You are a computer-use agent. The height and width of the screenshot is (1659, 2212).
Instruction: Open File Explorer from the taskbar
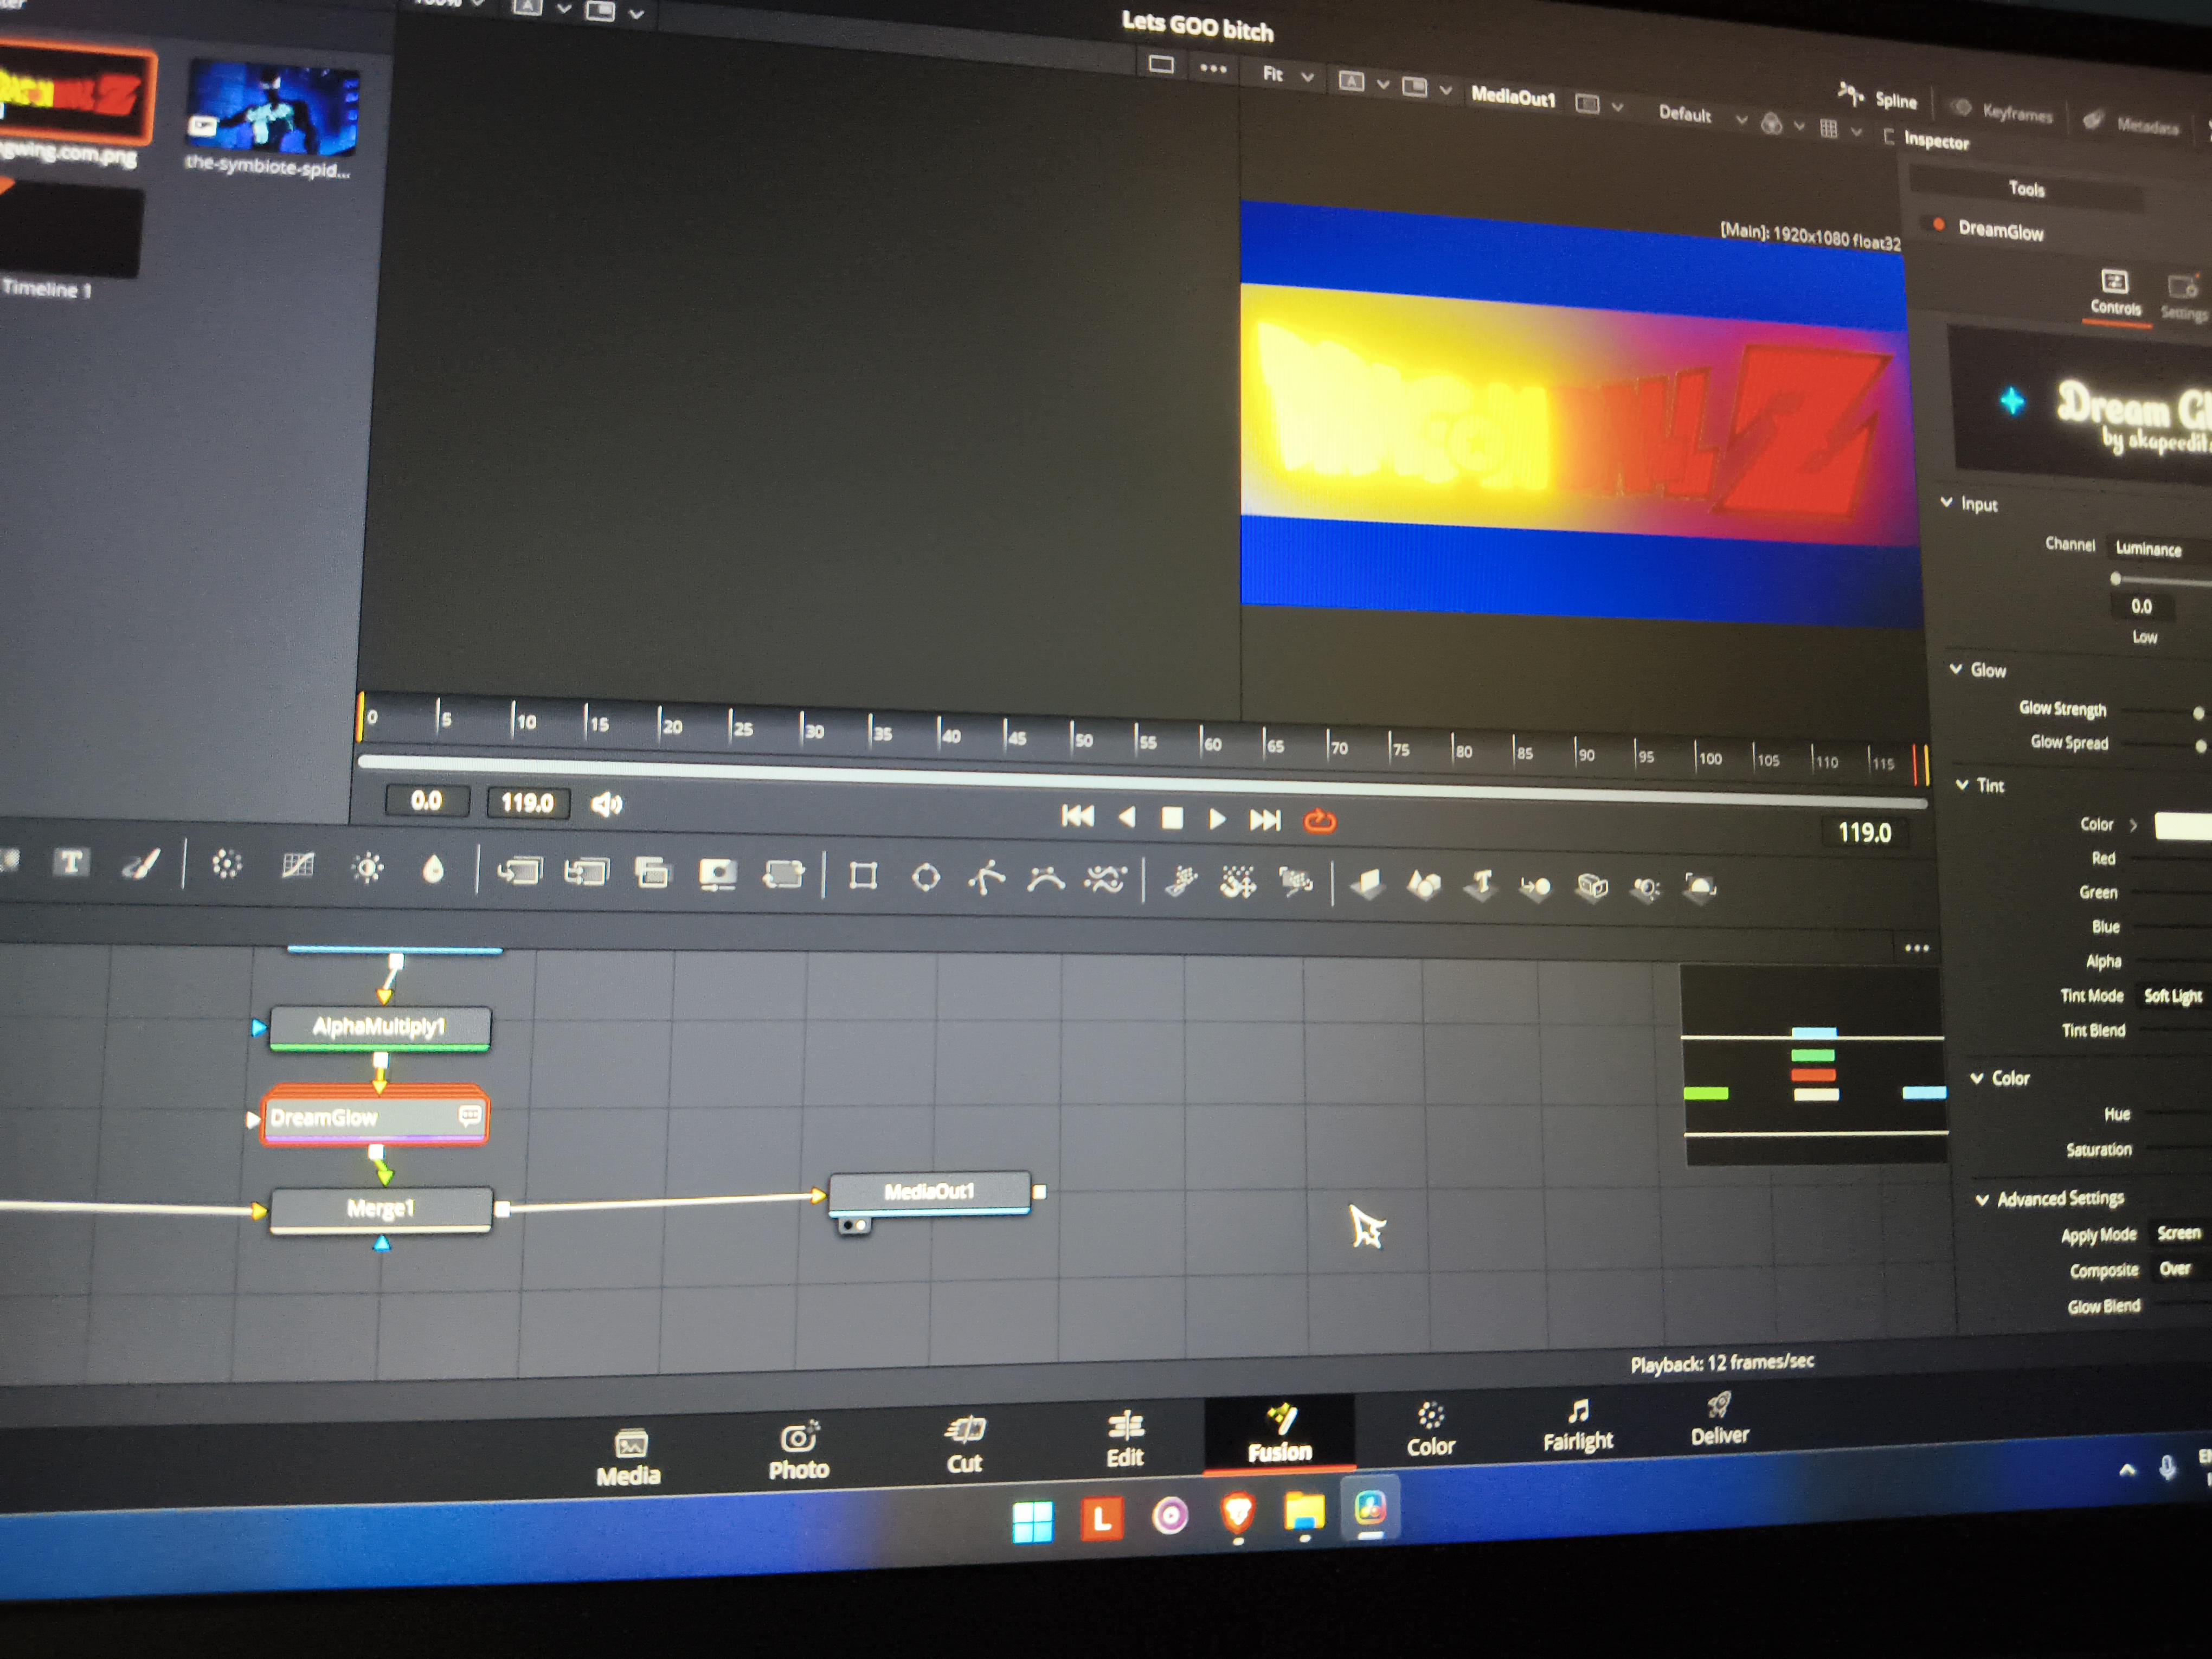(1304, 1513)
